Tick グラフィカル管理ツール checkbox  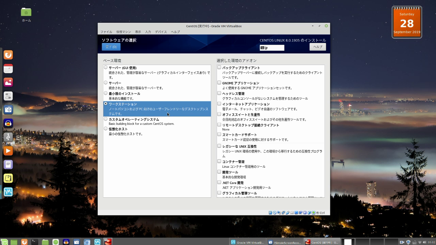(219, 193)
